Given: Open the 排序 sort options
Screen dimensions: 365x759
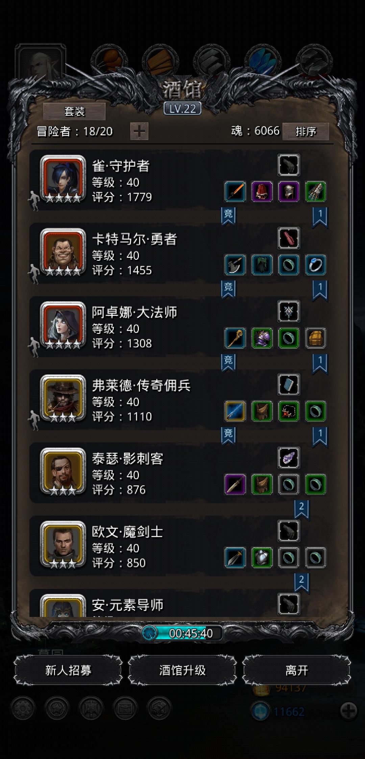Looking at the screenshot, I should click(x=306, y=131).
